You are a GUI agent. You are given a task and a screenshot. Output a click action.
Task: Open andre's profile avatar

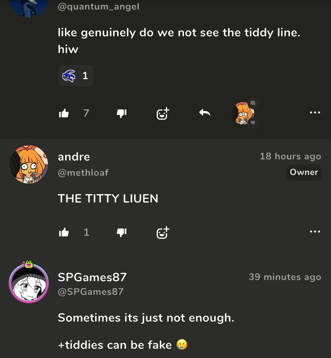[29, 164]
